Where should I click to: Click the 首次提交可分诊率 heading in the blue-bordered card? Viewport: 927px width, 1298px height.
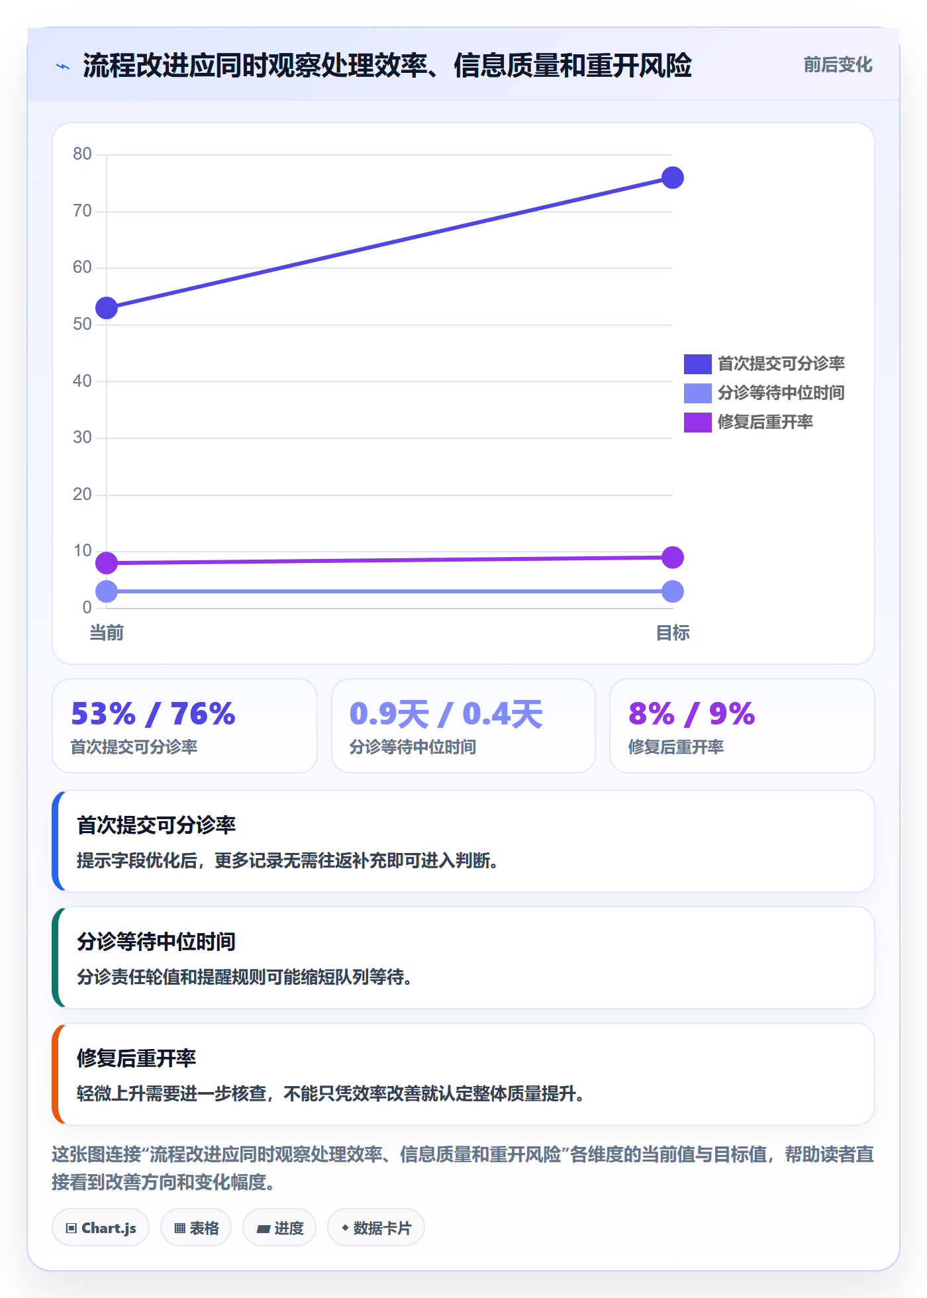tap(156, 825)
